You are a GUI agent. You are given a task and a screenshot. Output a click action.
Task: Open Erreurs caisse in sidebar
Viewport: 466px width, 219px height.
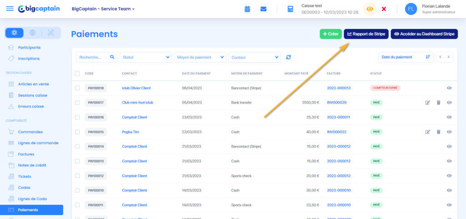(x=31, y=106)
